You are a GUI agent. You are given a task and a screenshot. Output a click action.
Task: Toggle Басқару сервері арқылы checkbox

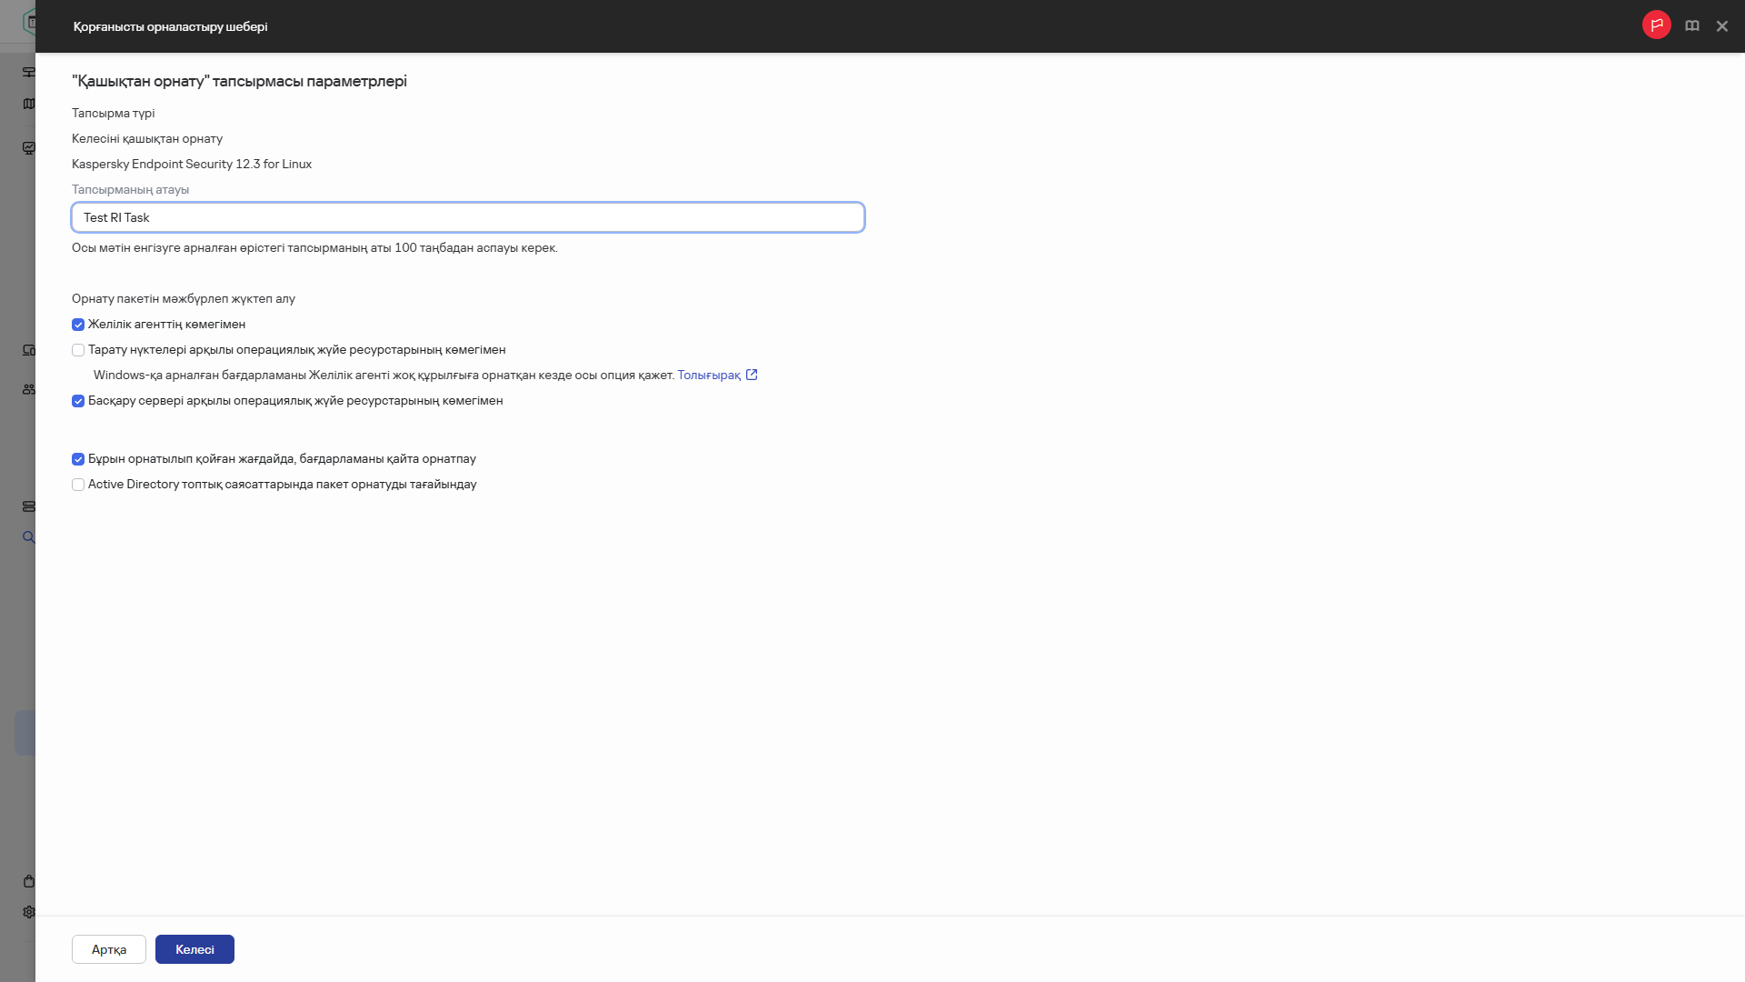[78, 401]
